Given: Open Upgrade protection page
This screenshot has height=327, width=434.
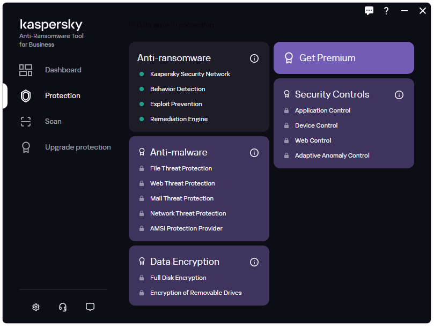Looking at the screenshot, I should point(78,147).
